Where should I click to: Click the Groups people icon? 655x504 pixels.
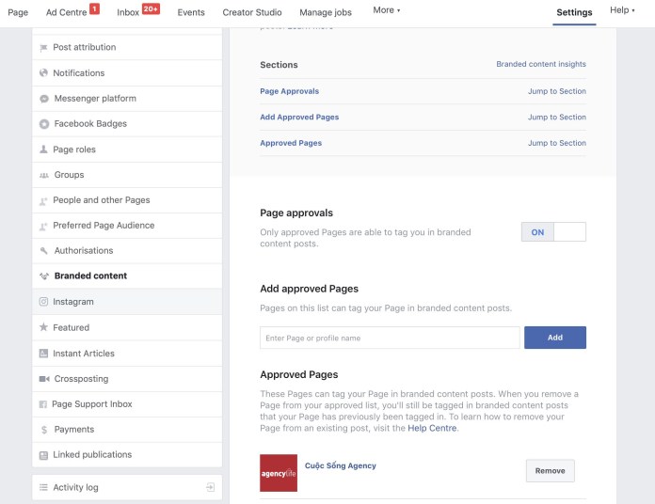pyautogui.click(x=44, y=175)
